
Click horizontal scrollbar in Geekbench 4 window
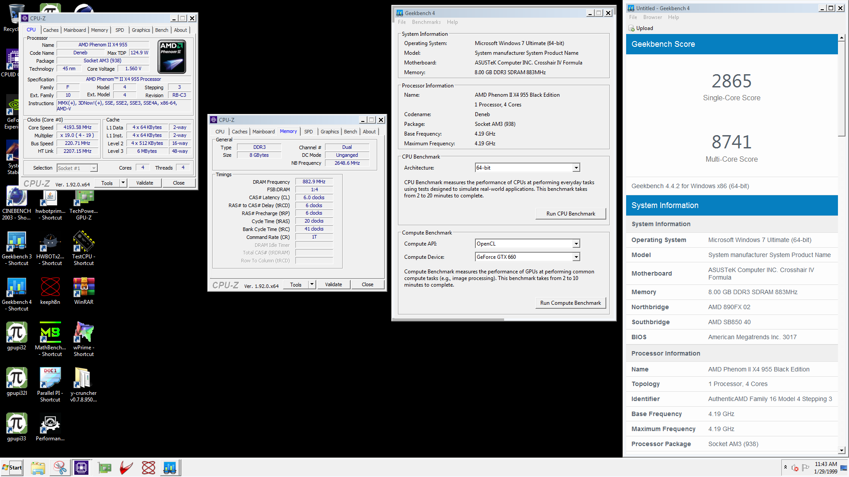[x=448, y=319]
